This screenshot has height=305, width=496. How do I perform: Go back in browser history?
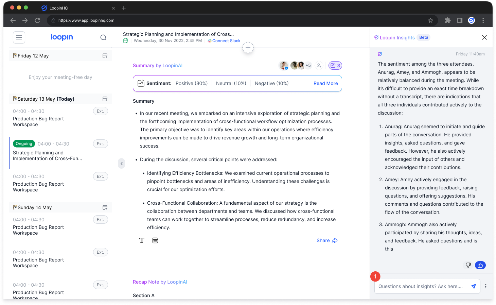click(13, 20)
